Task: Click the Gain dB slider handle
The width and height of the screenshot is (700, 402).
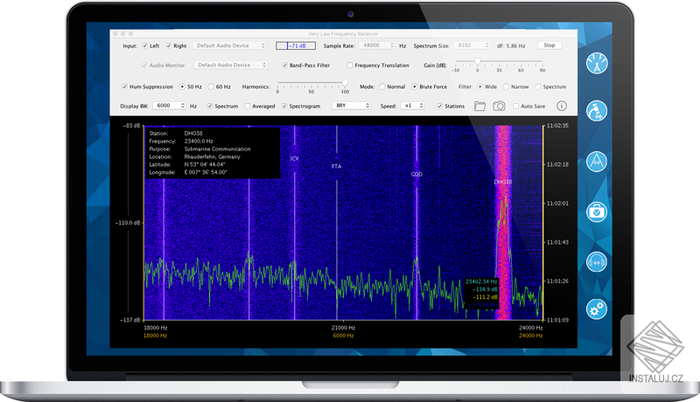Action: click(x=478, y=62)
